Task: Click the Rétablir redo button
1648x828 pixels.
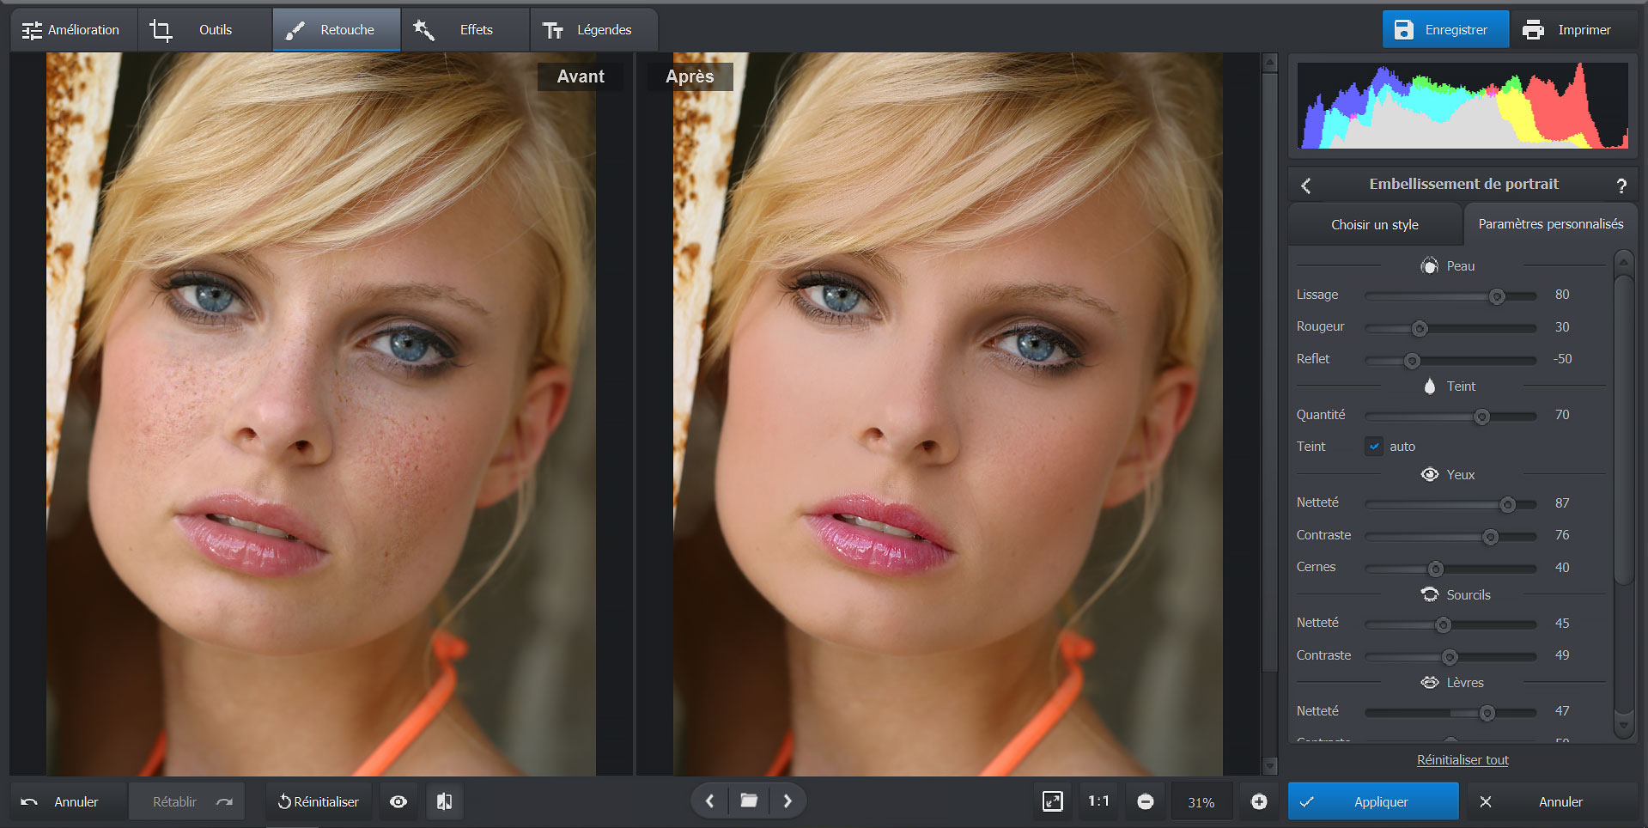Action: click(x=187, y=801)
